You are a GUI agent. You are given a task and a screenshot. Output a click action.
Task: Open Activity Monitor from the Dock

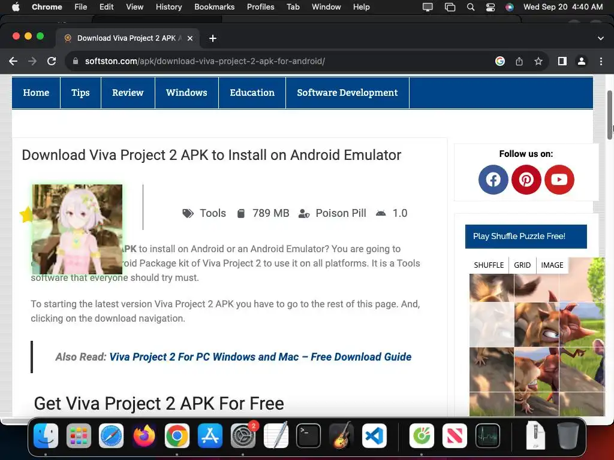click(487, 435)
